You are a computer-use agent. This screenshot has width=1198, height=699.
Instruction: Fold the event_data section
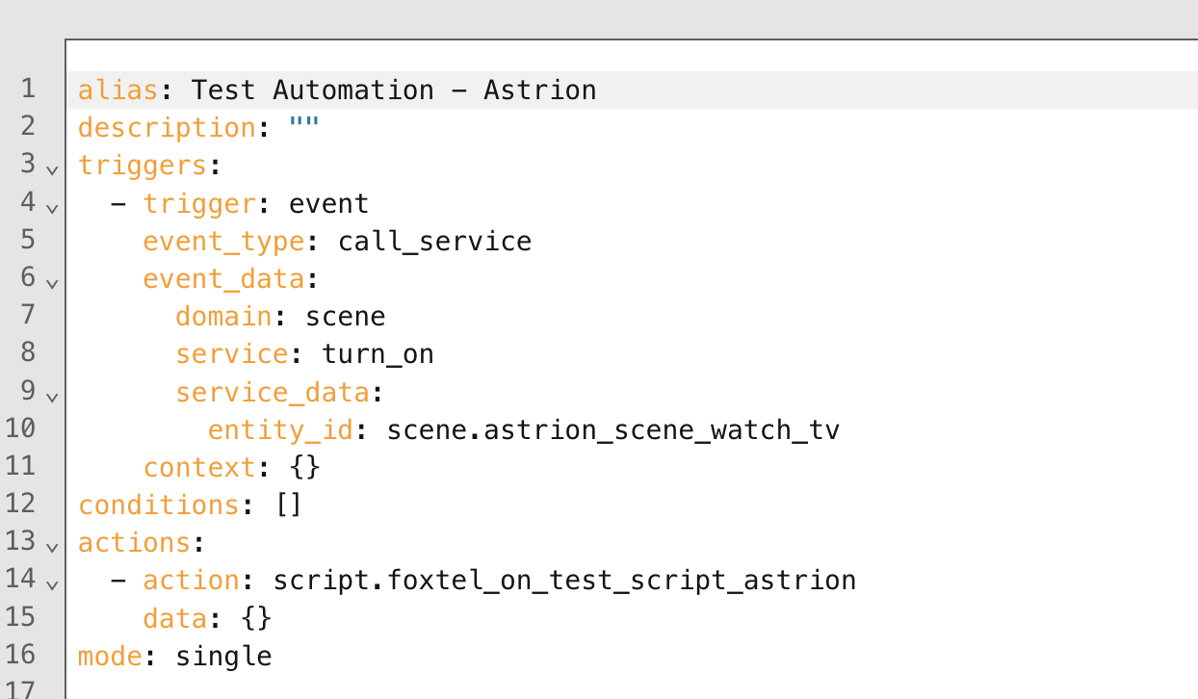click(x=52, y=282)
